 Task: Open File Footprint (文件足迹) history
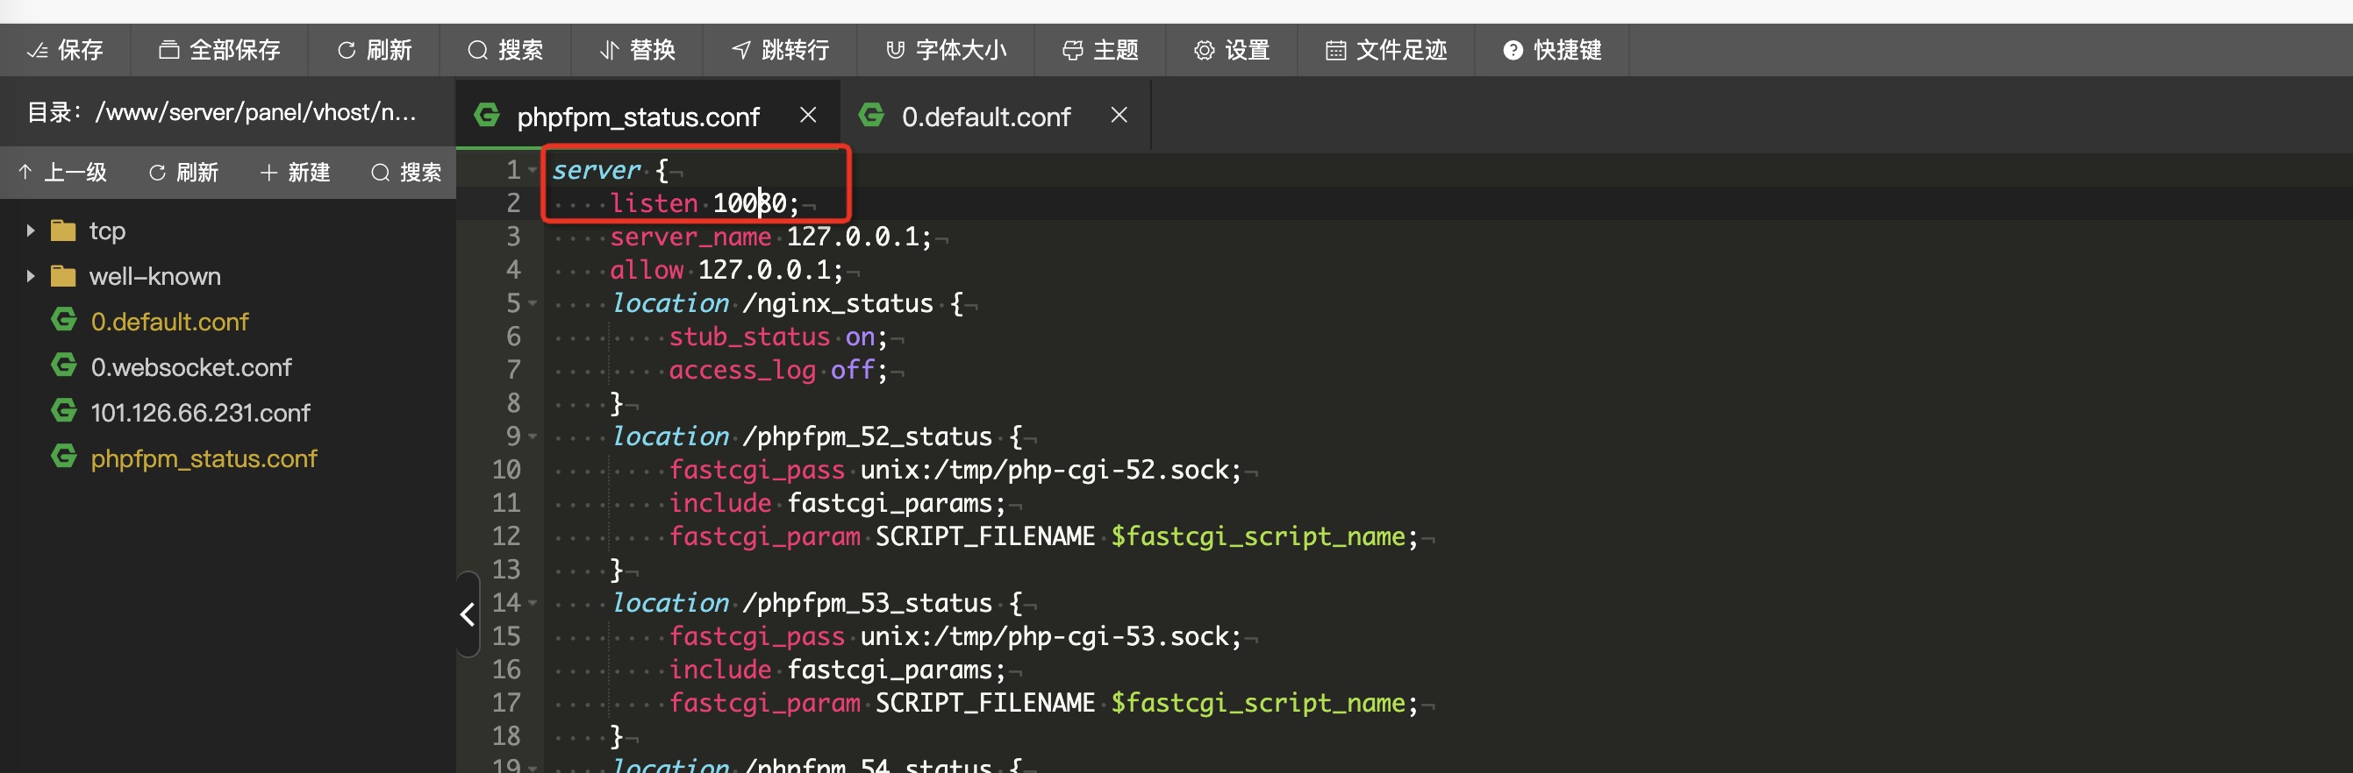(1385, 50)
